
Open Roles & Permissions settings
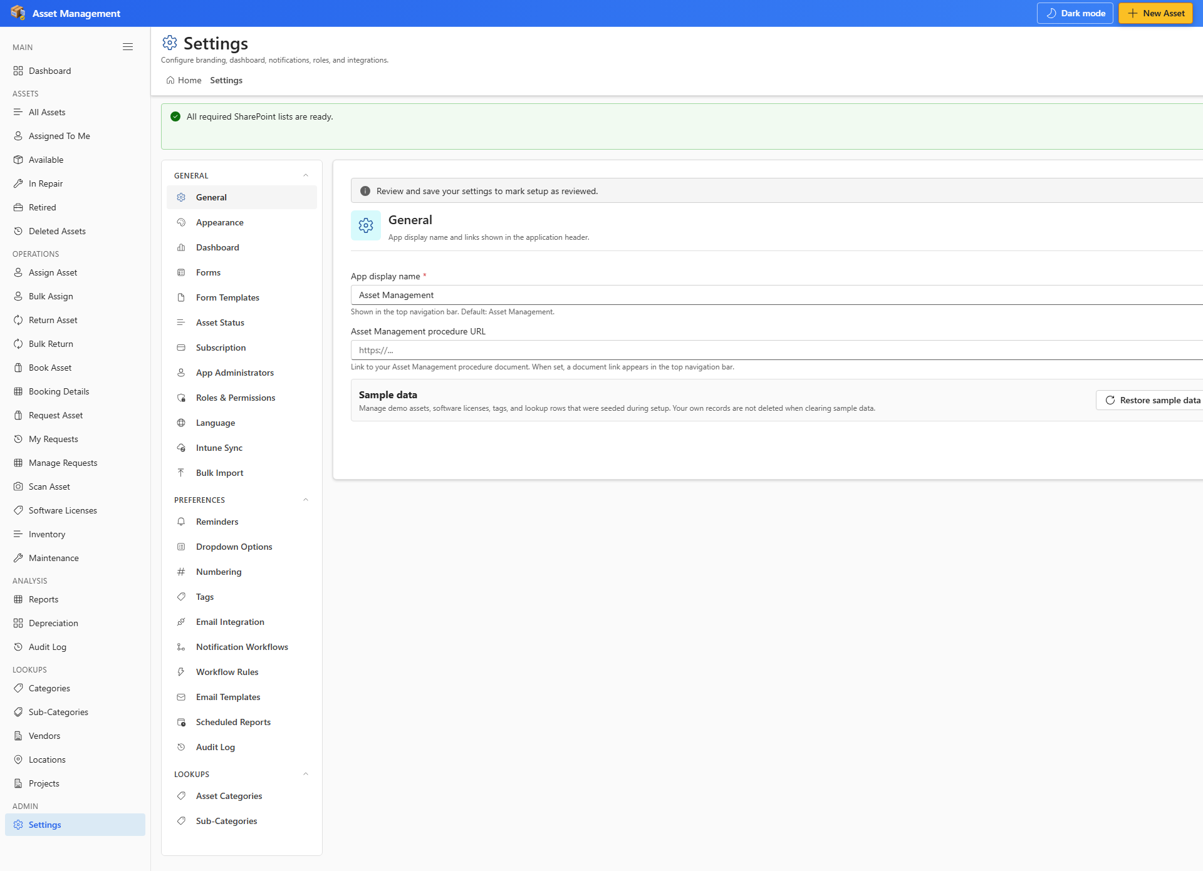coord(242,398)
